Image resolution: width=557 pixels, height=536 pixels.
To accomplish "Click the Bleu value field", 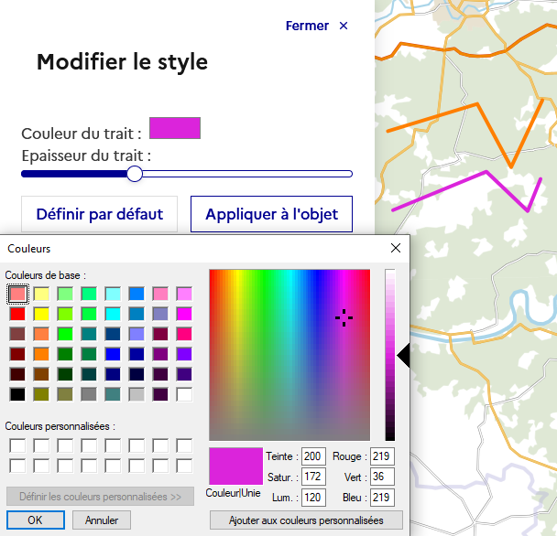I will click(x=382, y=498).
